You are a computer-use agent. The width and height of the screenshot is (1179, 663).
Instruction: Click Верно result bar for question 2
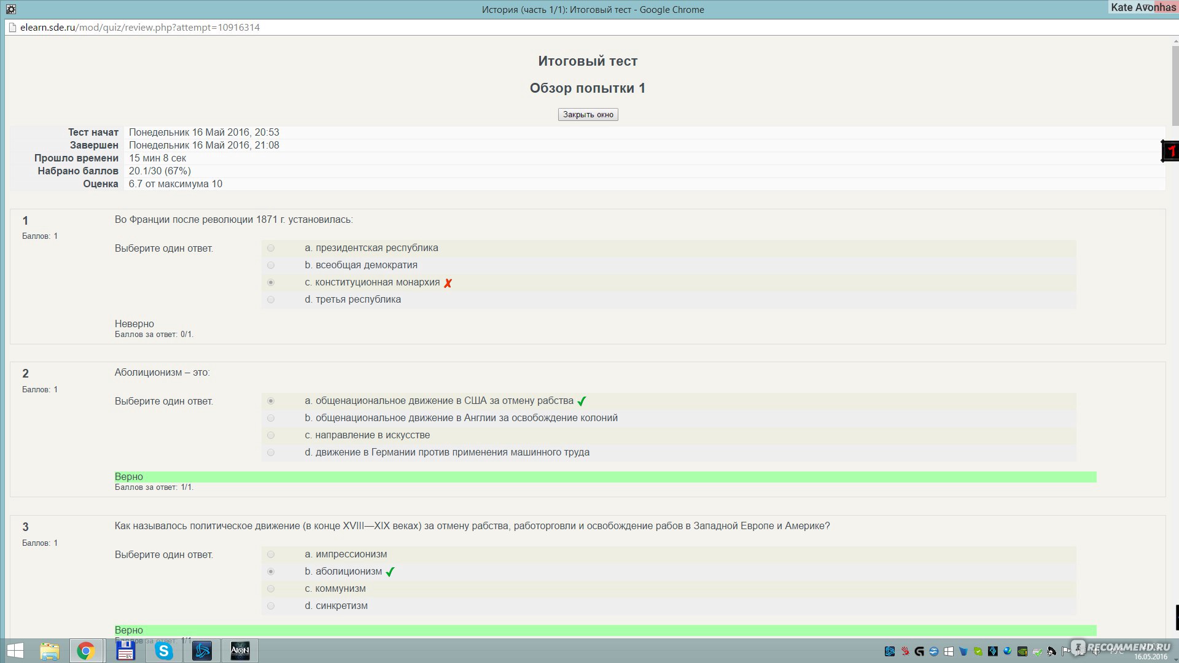coord(605,477)
